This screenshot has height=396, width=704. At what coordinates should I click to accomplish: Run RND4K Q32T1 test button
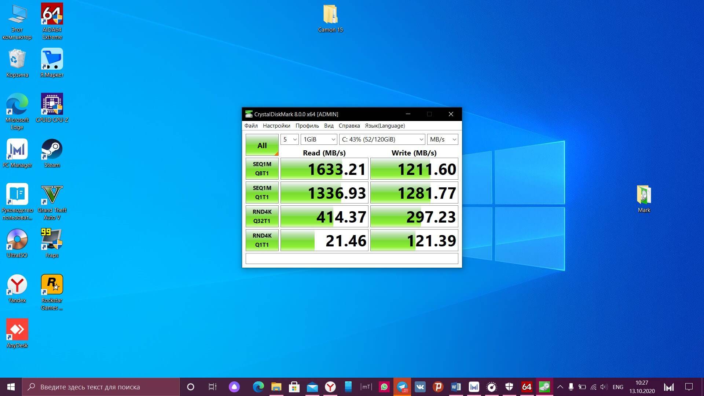pos(262,216)
